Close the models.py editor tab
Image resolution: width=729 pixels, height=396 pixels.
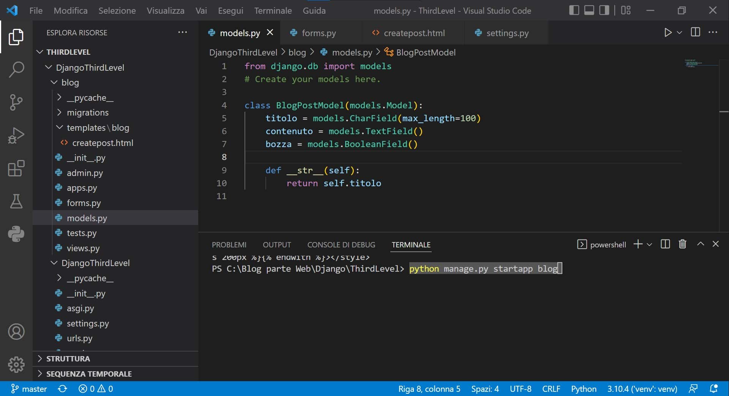[270, 33]
